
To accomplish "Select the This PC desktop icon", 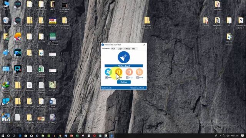I will point(6,5).
